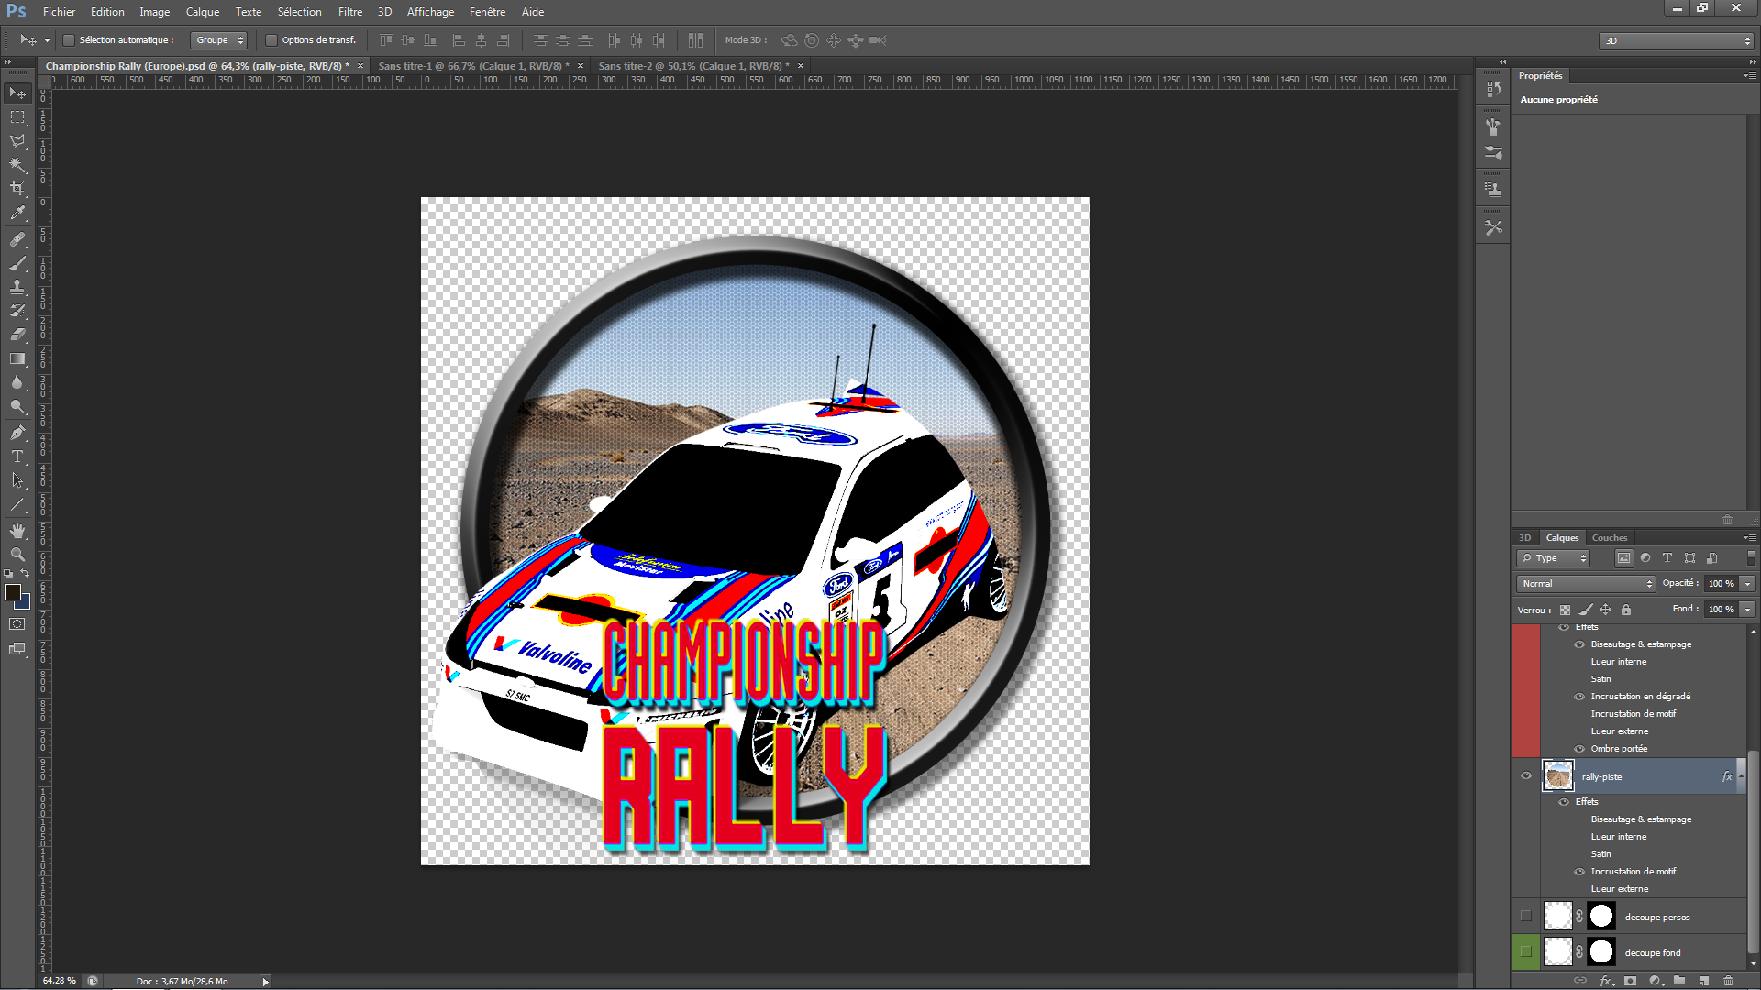The image size is (1761, 990).
Task: Switch to the Couches tab
Action: click(1610, 538)
